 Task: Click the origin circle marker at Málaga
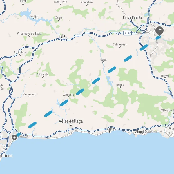click(14, 137)
